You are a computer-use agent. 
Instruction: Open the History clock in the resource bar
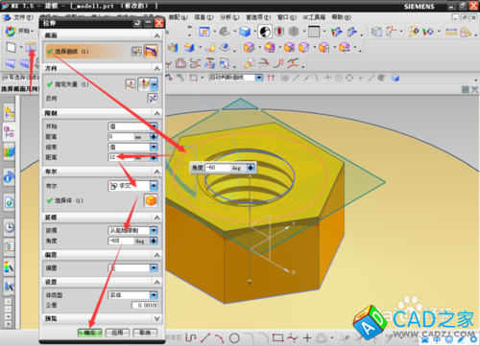[x=10, y=227]
